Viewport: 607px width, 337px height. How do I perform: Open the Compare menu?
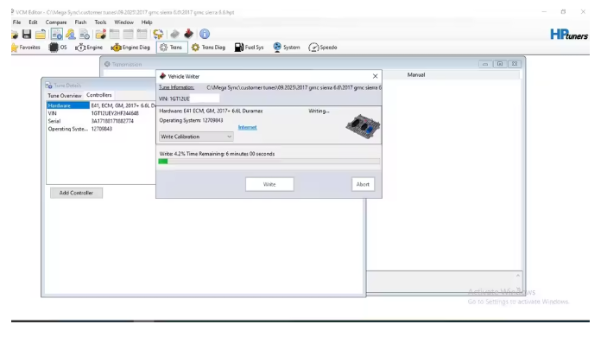tap(56, 22)
